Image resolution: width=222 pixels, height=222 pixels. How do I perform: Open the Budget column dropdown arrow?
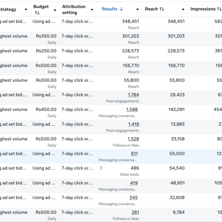click(55, 10)
